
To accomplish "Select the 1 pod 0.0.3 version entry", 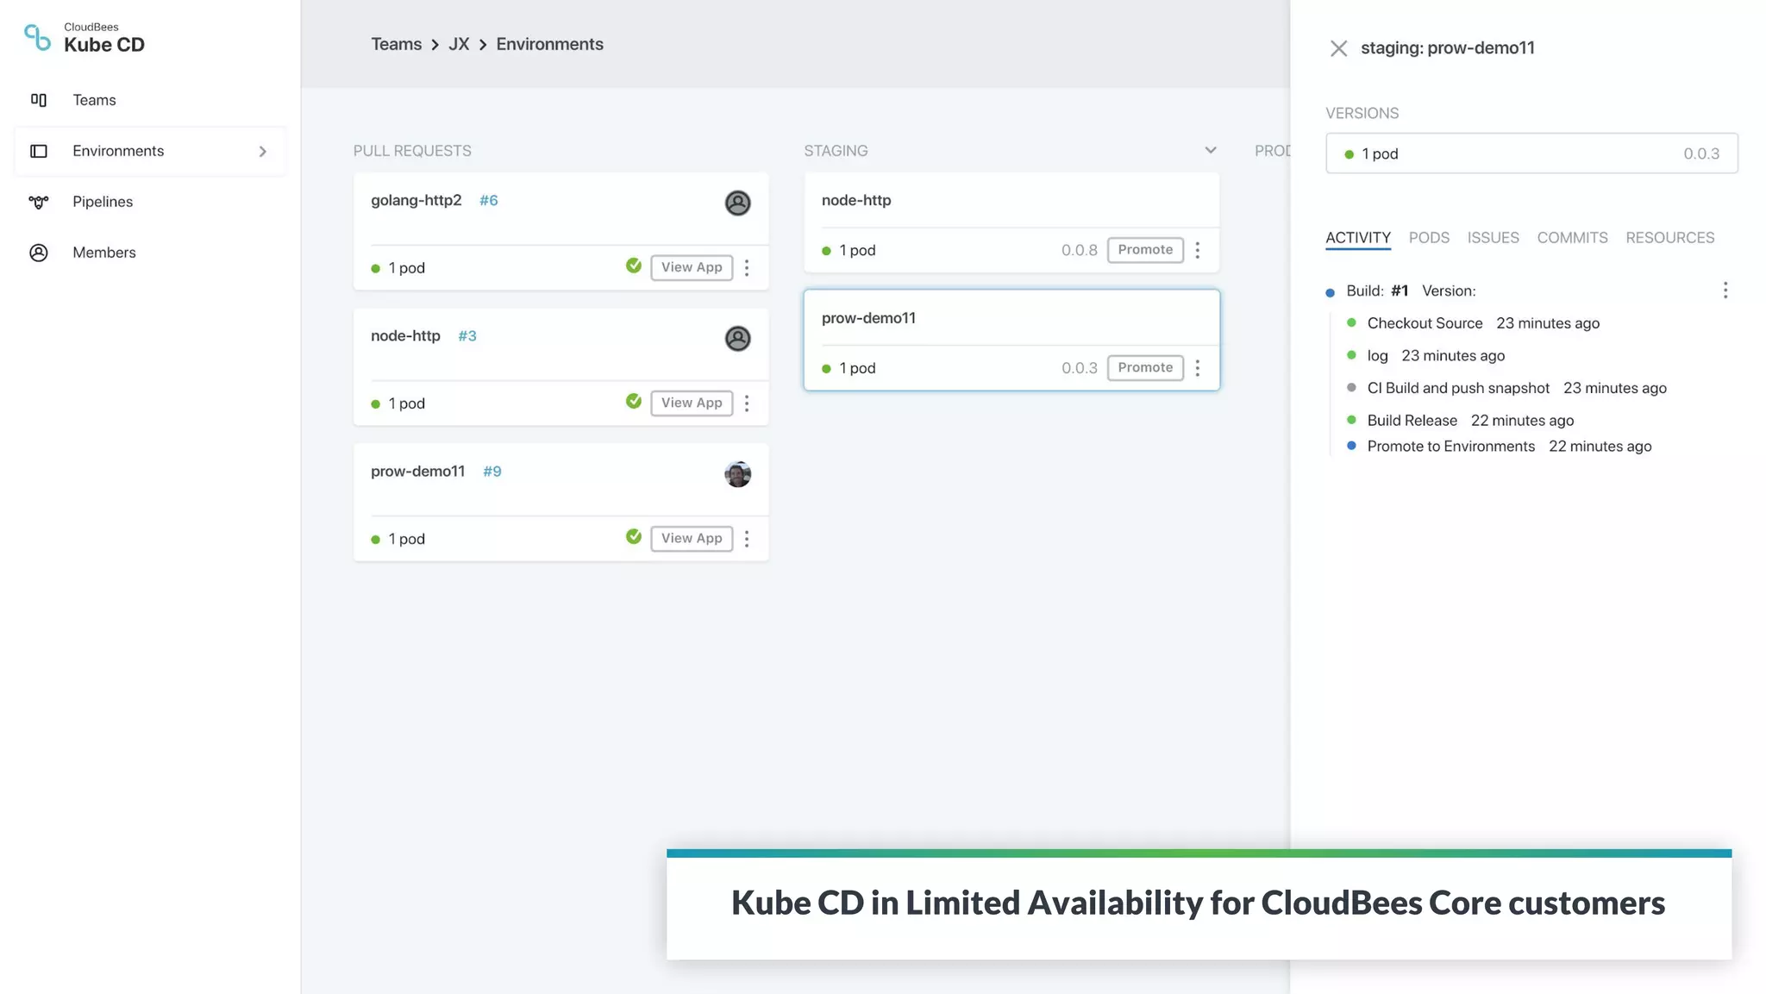I will (x=1531, y=153).
